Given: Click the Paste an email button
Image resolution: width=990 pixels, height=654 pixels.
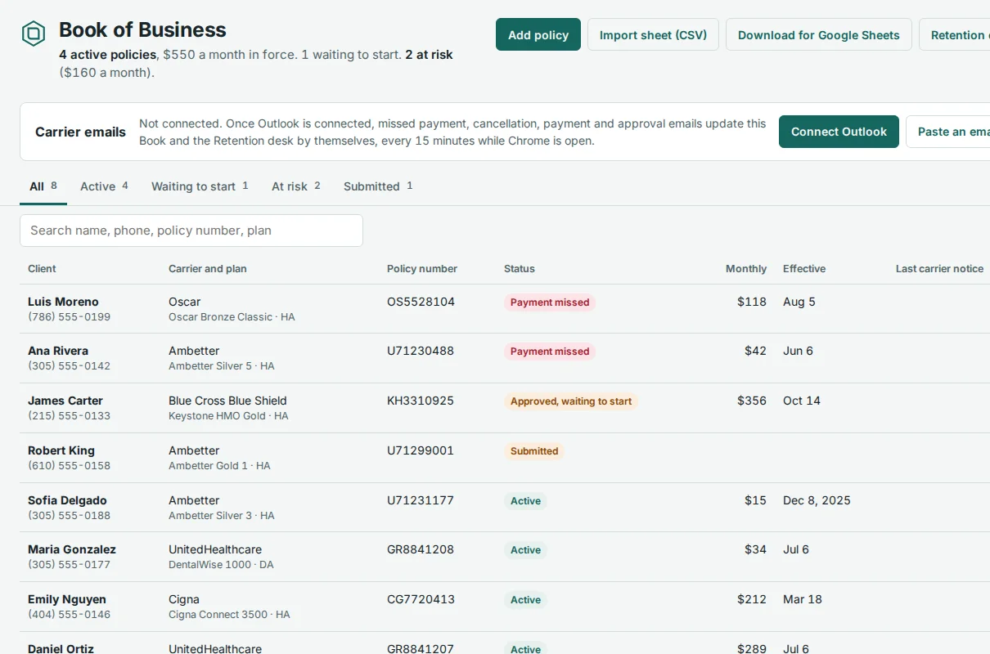Looking at the screenshot, I should pos(948,132).
